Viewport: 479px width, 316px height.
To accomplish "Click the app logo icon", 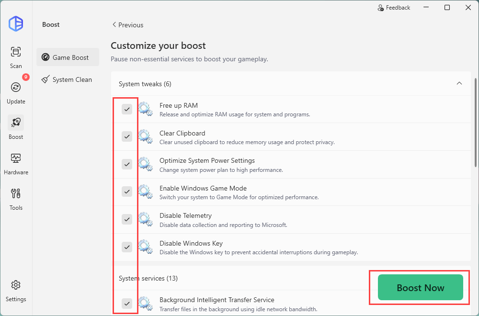I will pos(16,24).
